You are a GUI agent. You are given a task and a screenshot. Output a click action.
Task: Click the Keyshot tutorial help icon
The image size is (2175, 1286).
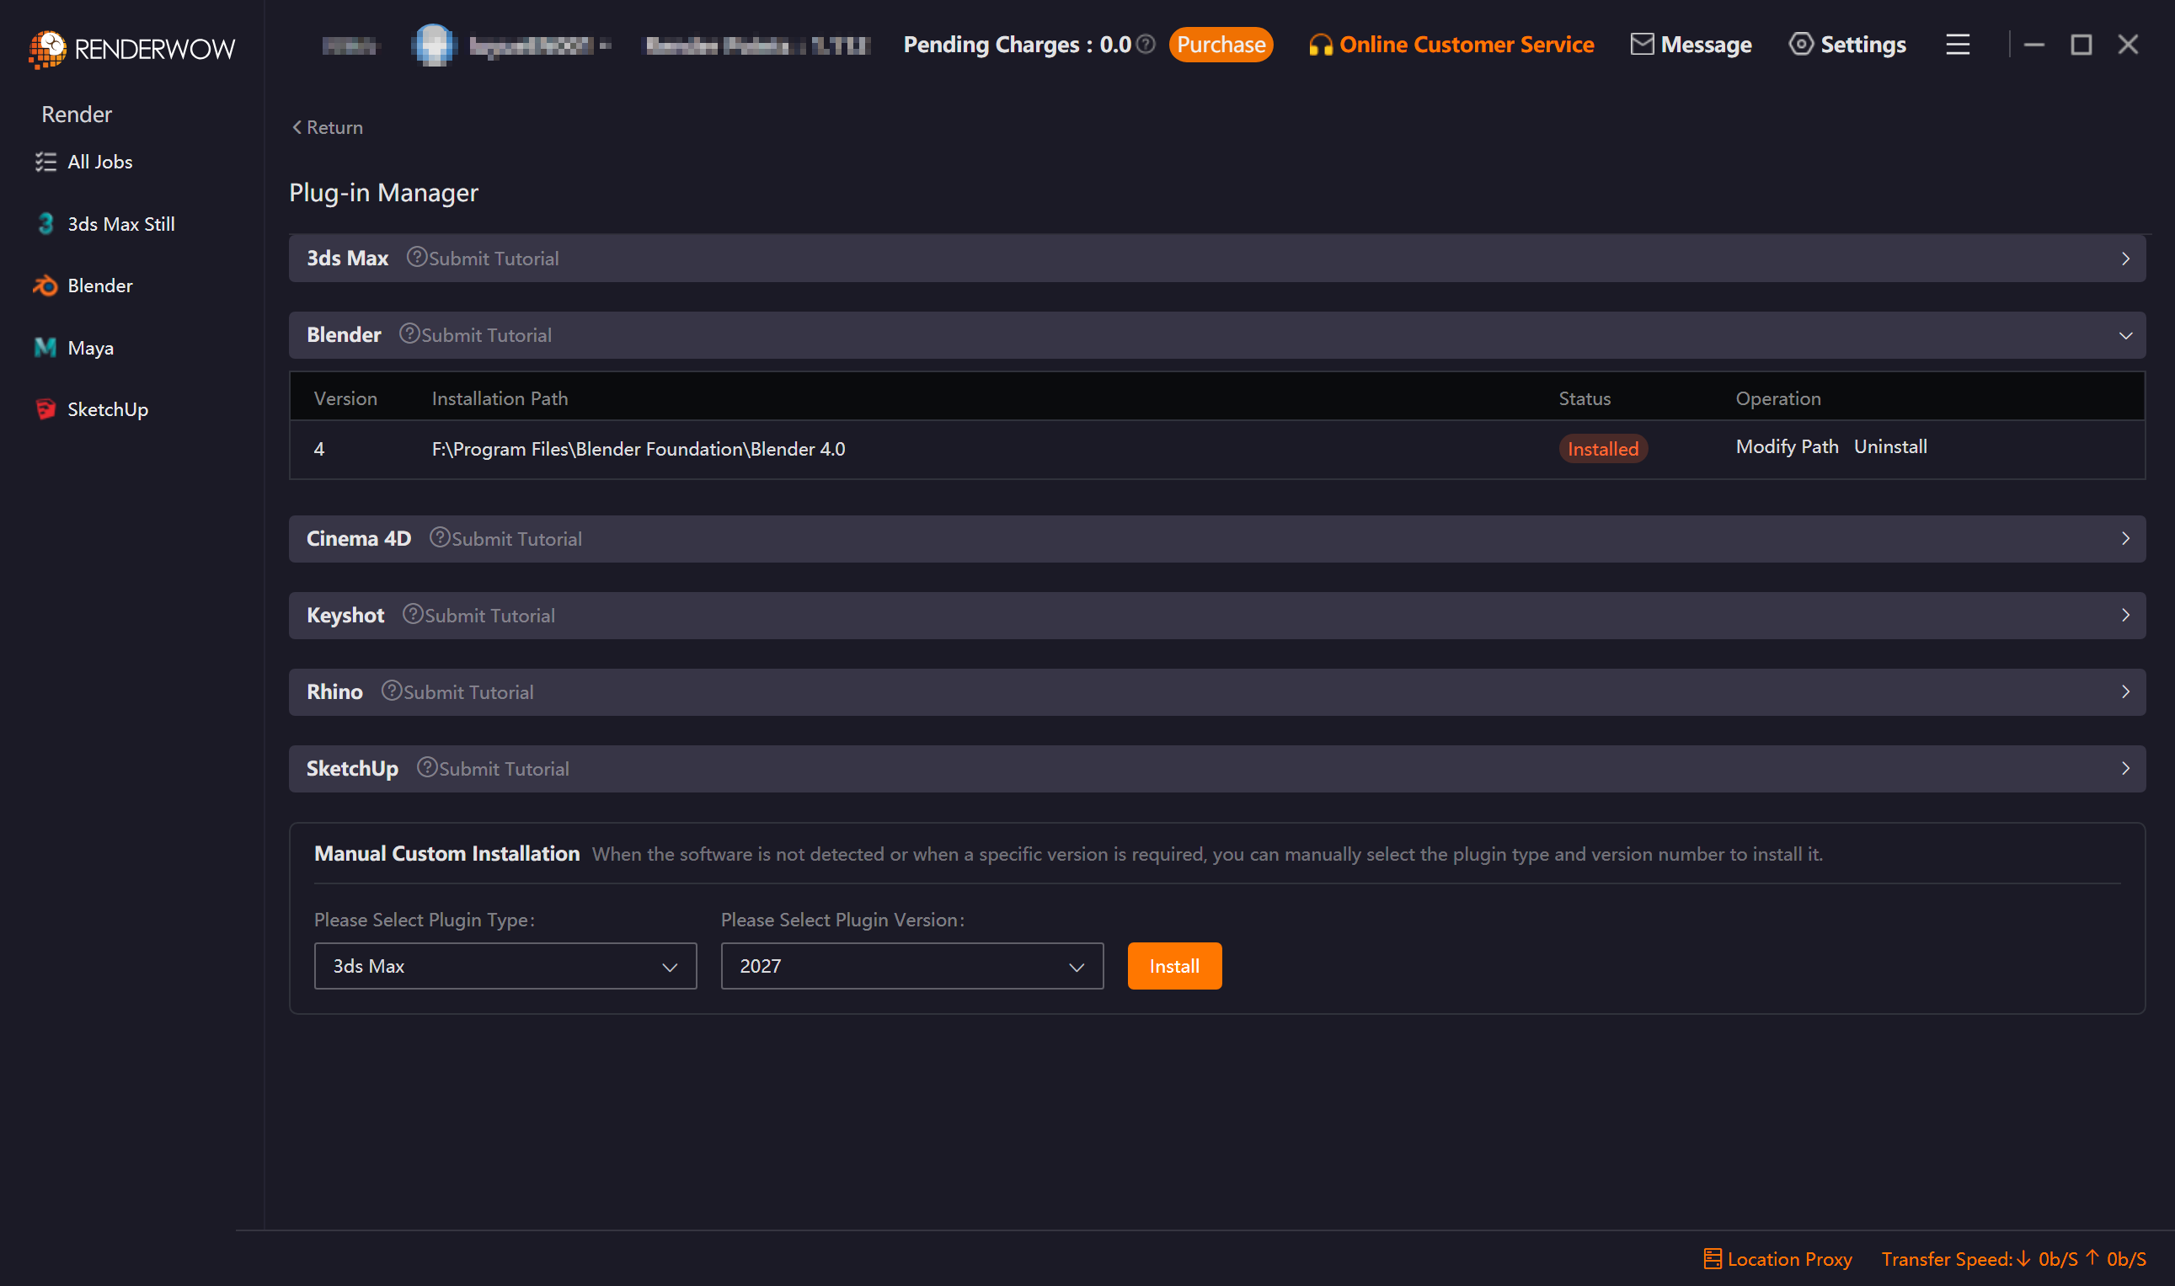coord(413,614)
